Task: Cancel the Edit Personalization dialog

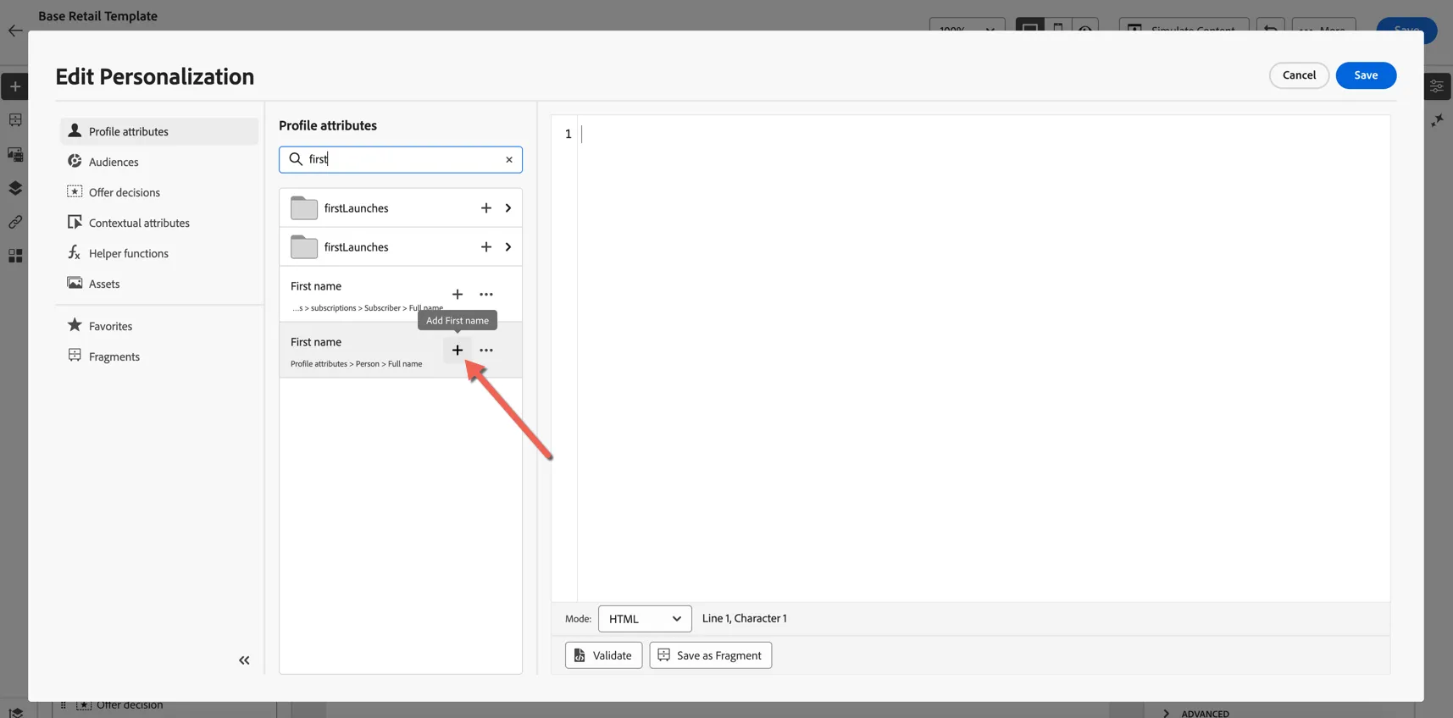Action: coord(1299,75)
